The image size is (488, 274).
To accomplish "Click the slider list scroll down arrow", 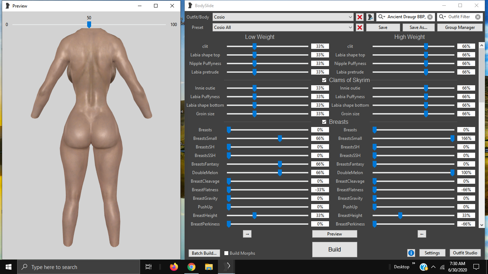I will click(x=482, y=225).
